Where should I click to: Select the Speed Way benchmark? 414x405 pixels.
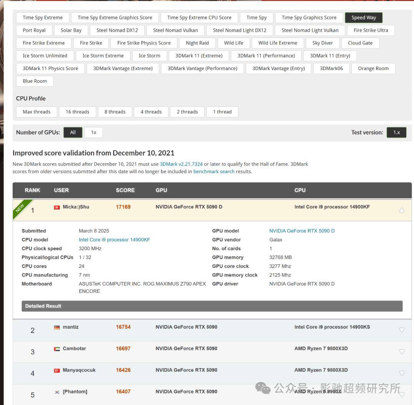pyautogui.click(x=363, y=18)
